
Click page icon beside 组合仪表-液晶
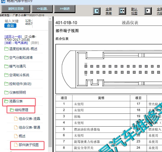(x=16, y=119)
